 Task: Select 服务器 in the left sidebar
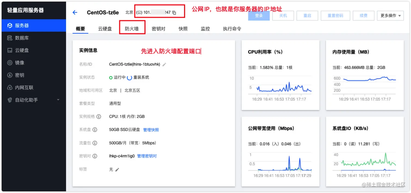click(34, 26)
